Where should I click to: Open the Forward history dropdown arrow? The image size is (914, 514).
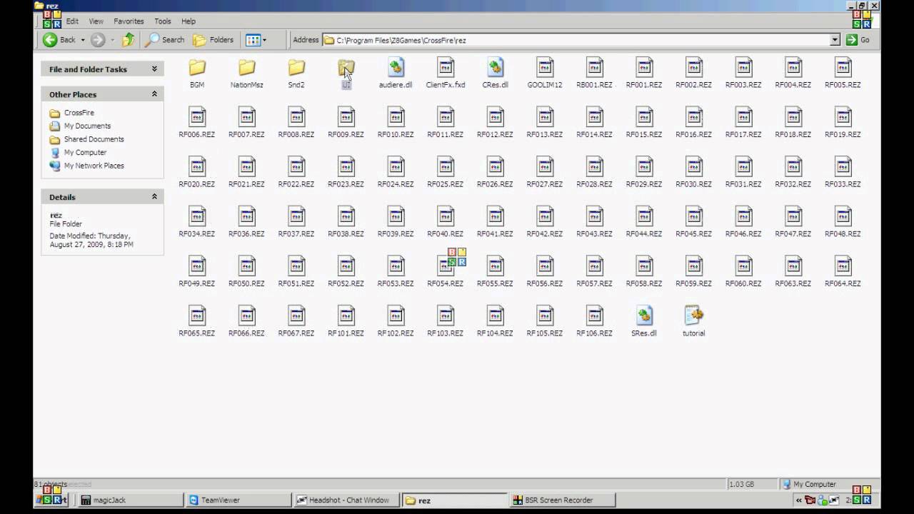coord(112,40)
